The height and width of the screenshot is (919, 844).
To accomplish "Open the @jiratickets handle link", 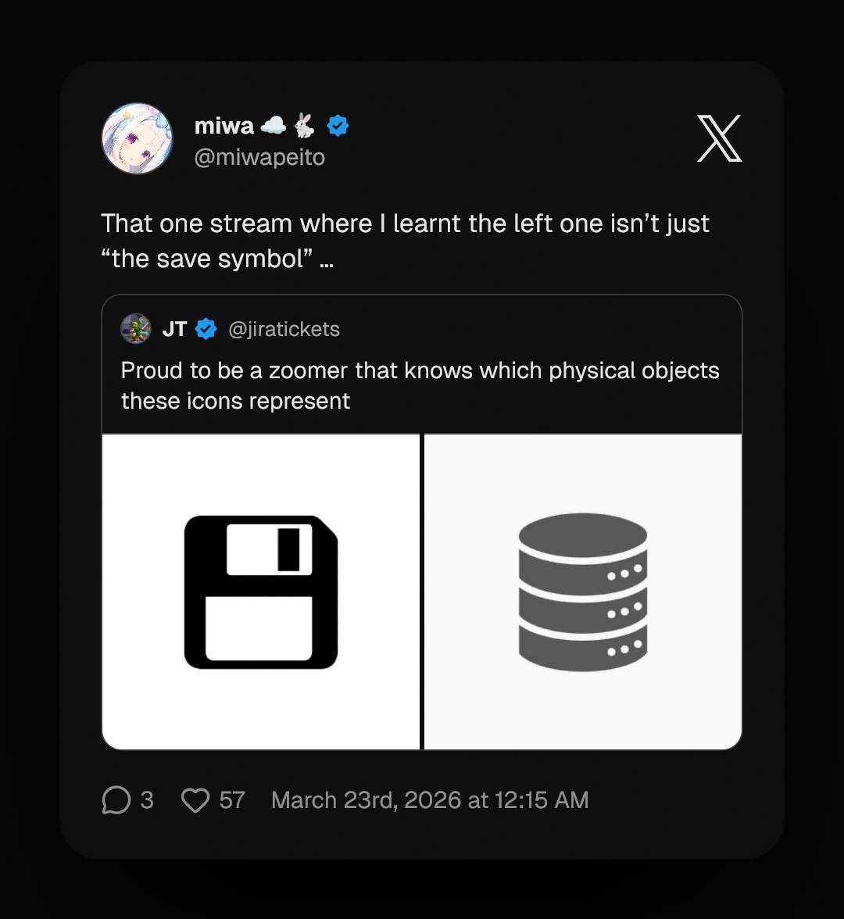I will point(284,330).
